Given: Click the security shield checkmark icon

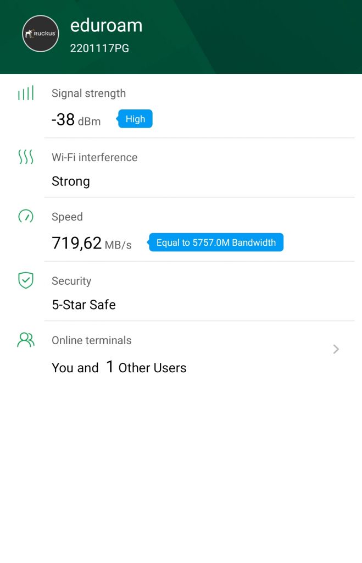Looking at the screenshot, I should [26, 280].
